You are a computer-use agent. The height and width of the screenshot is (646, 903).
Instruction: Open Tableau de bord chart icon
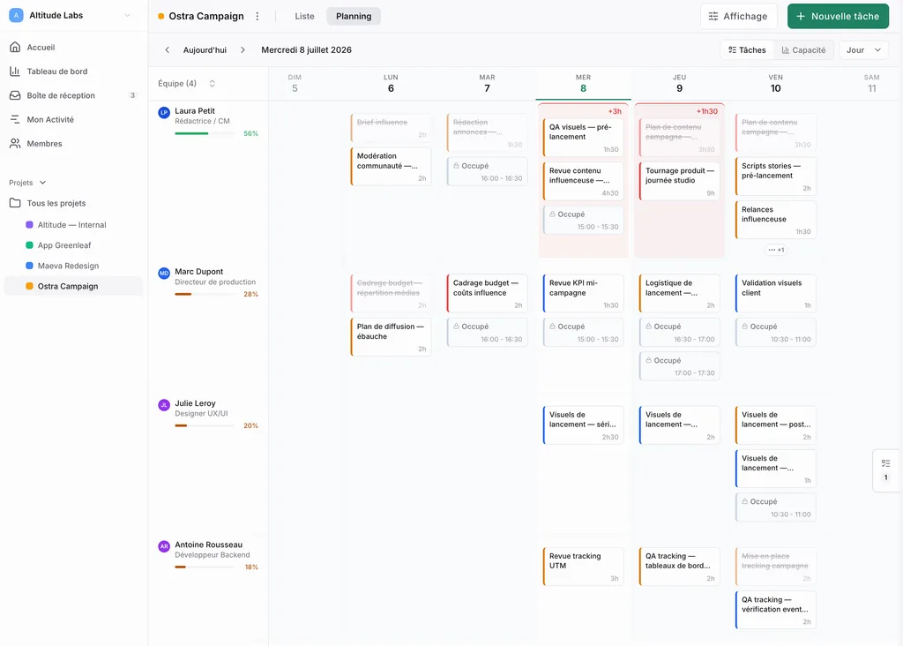15,71
